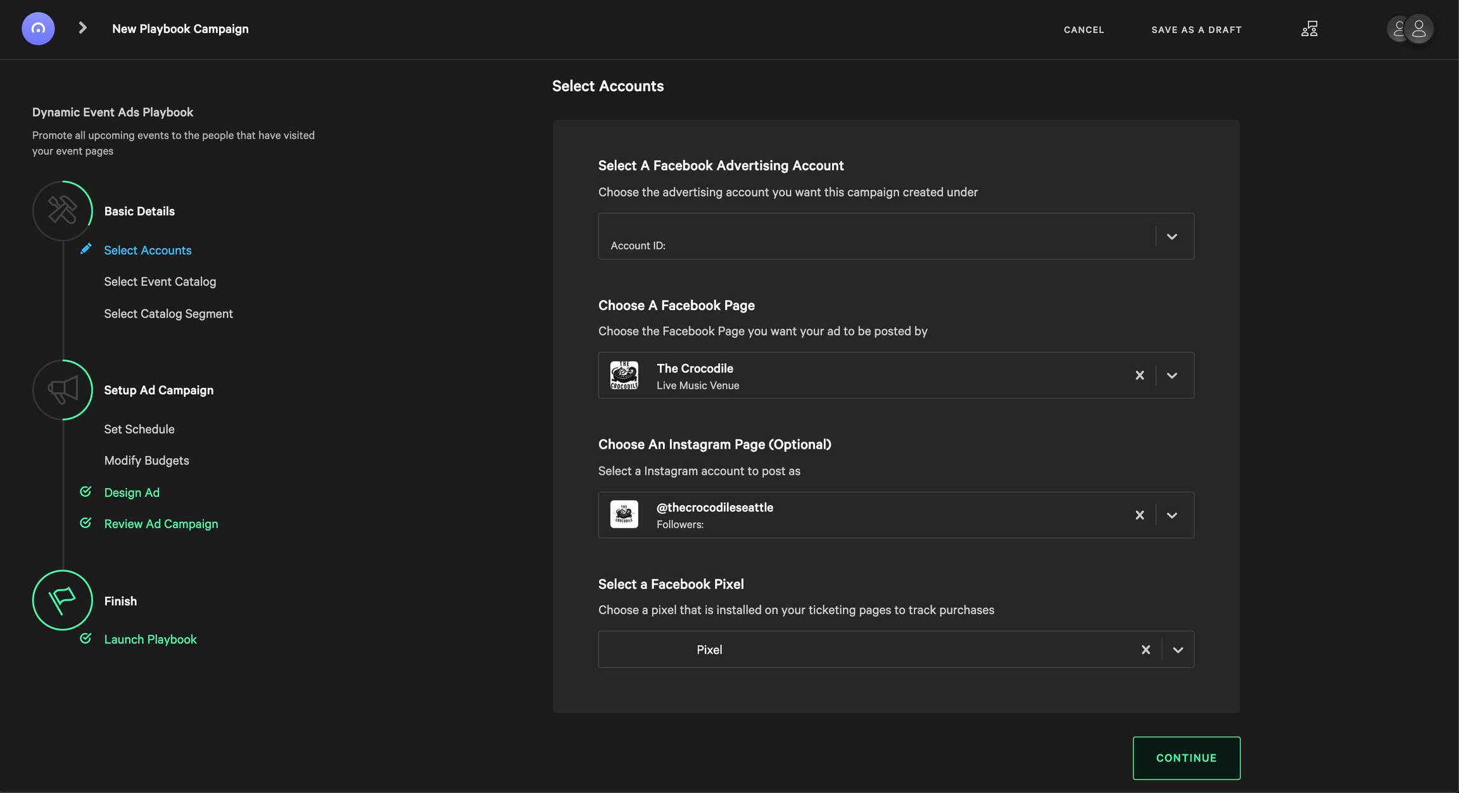This screenshot has width=1459, height=793.
Task: Go to Select Accounts step
Action: click(x=148, y=250)
